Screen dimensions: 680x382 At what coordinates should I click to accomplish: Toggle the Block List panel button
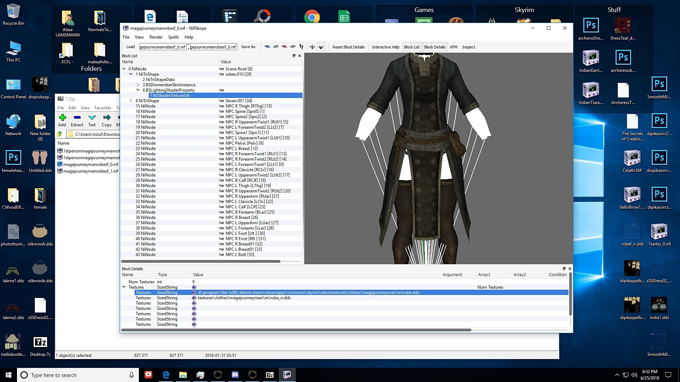pos(412,47)
